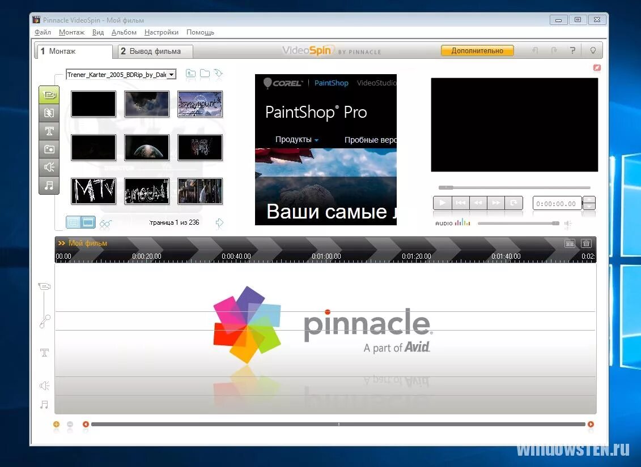Click the light bulb tips icon

tap(593, 50)
